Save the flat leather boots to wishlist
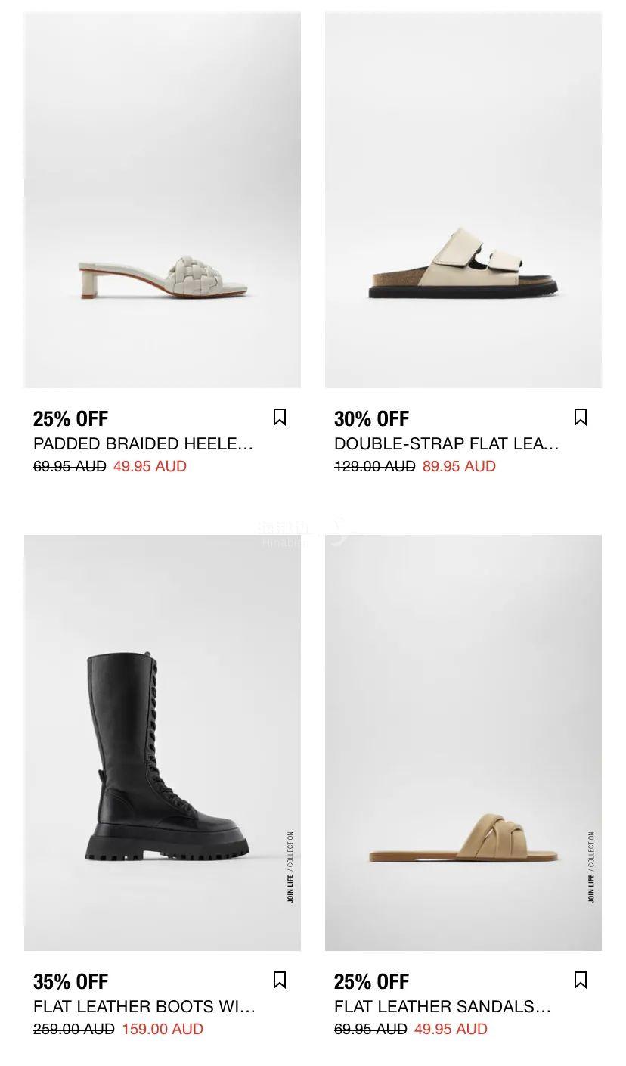Image resolution: width=626 pixels, height=1066 pixels. [280, 981]
